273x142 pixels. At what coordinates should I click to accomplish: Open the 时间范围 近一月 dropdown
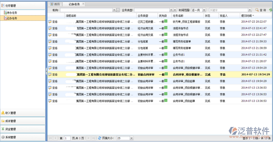(204, 10)
